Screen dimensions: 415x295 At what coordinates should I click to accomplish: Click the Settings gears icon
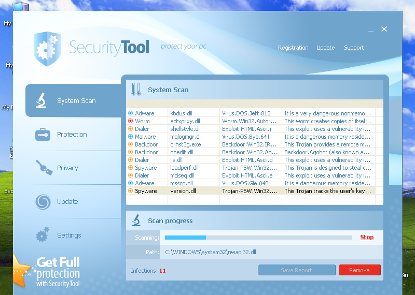(x=43, y=234)
